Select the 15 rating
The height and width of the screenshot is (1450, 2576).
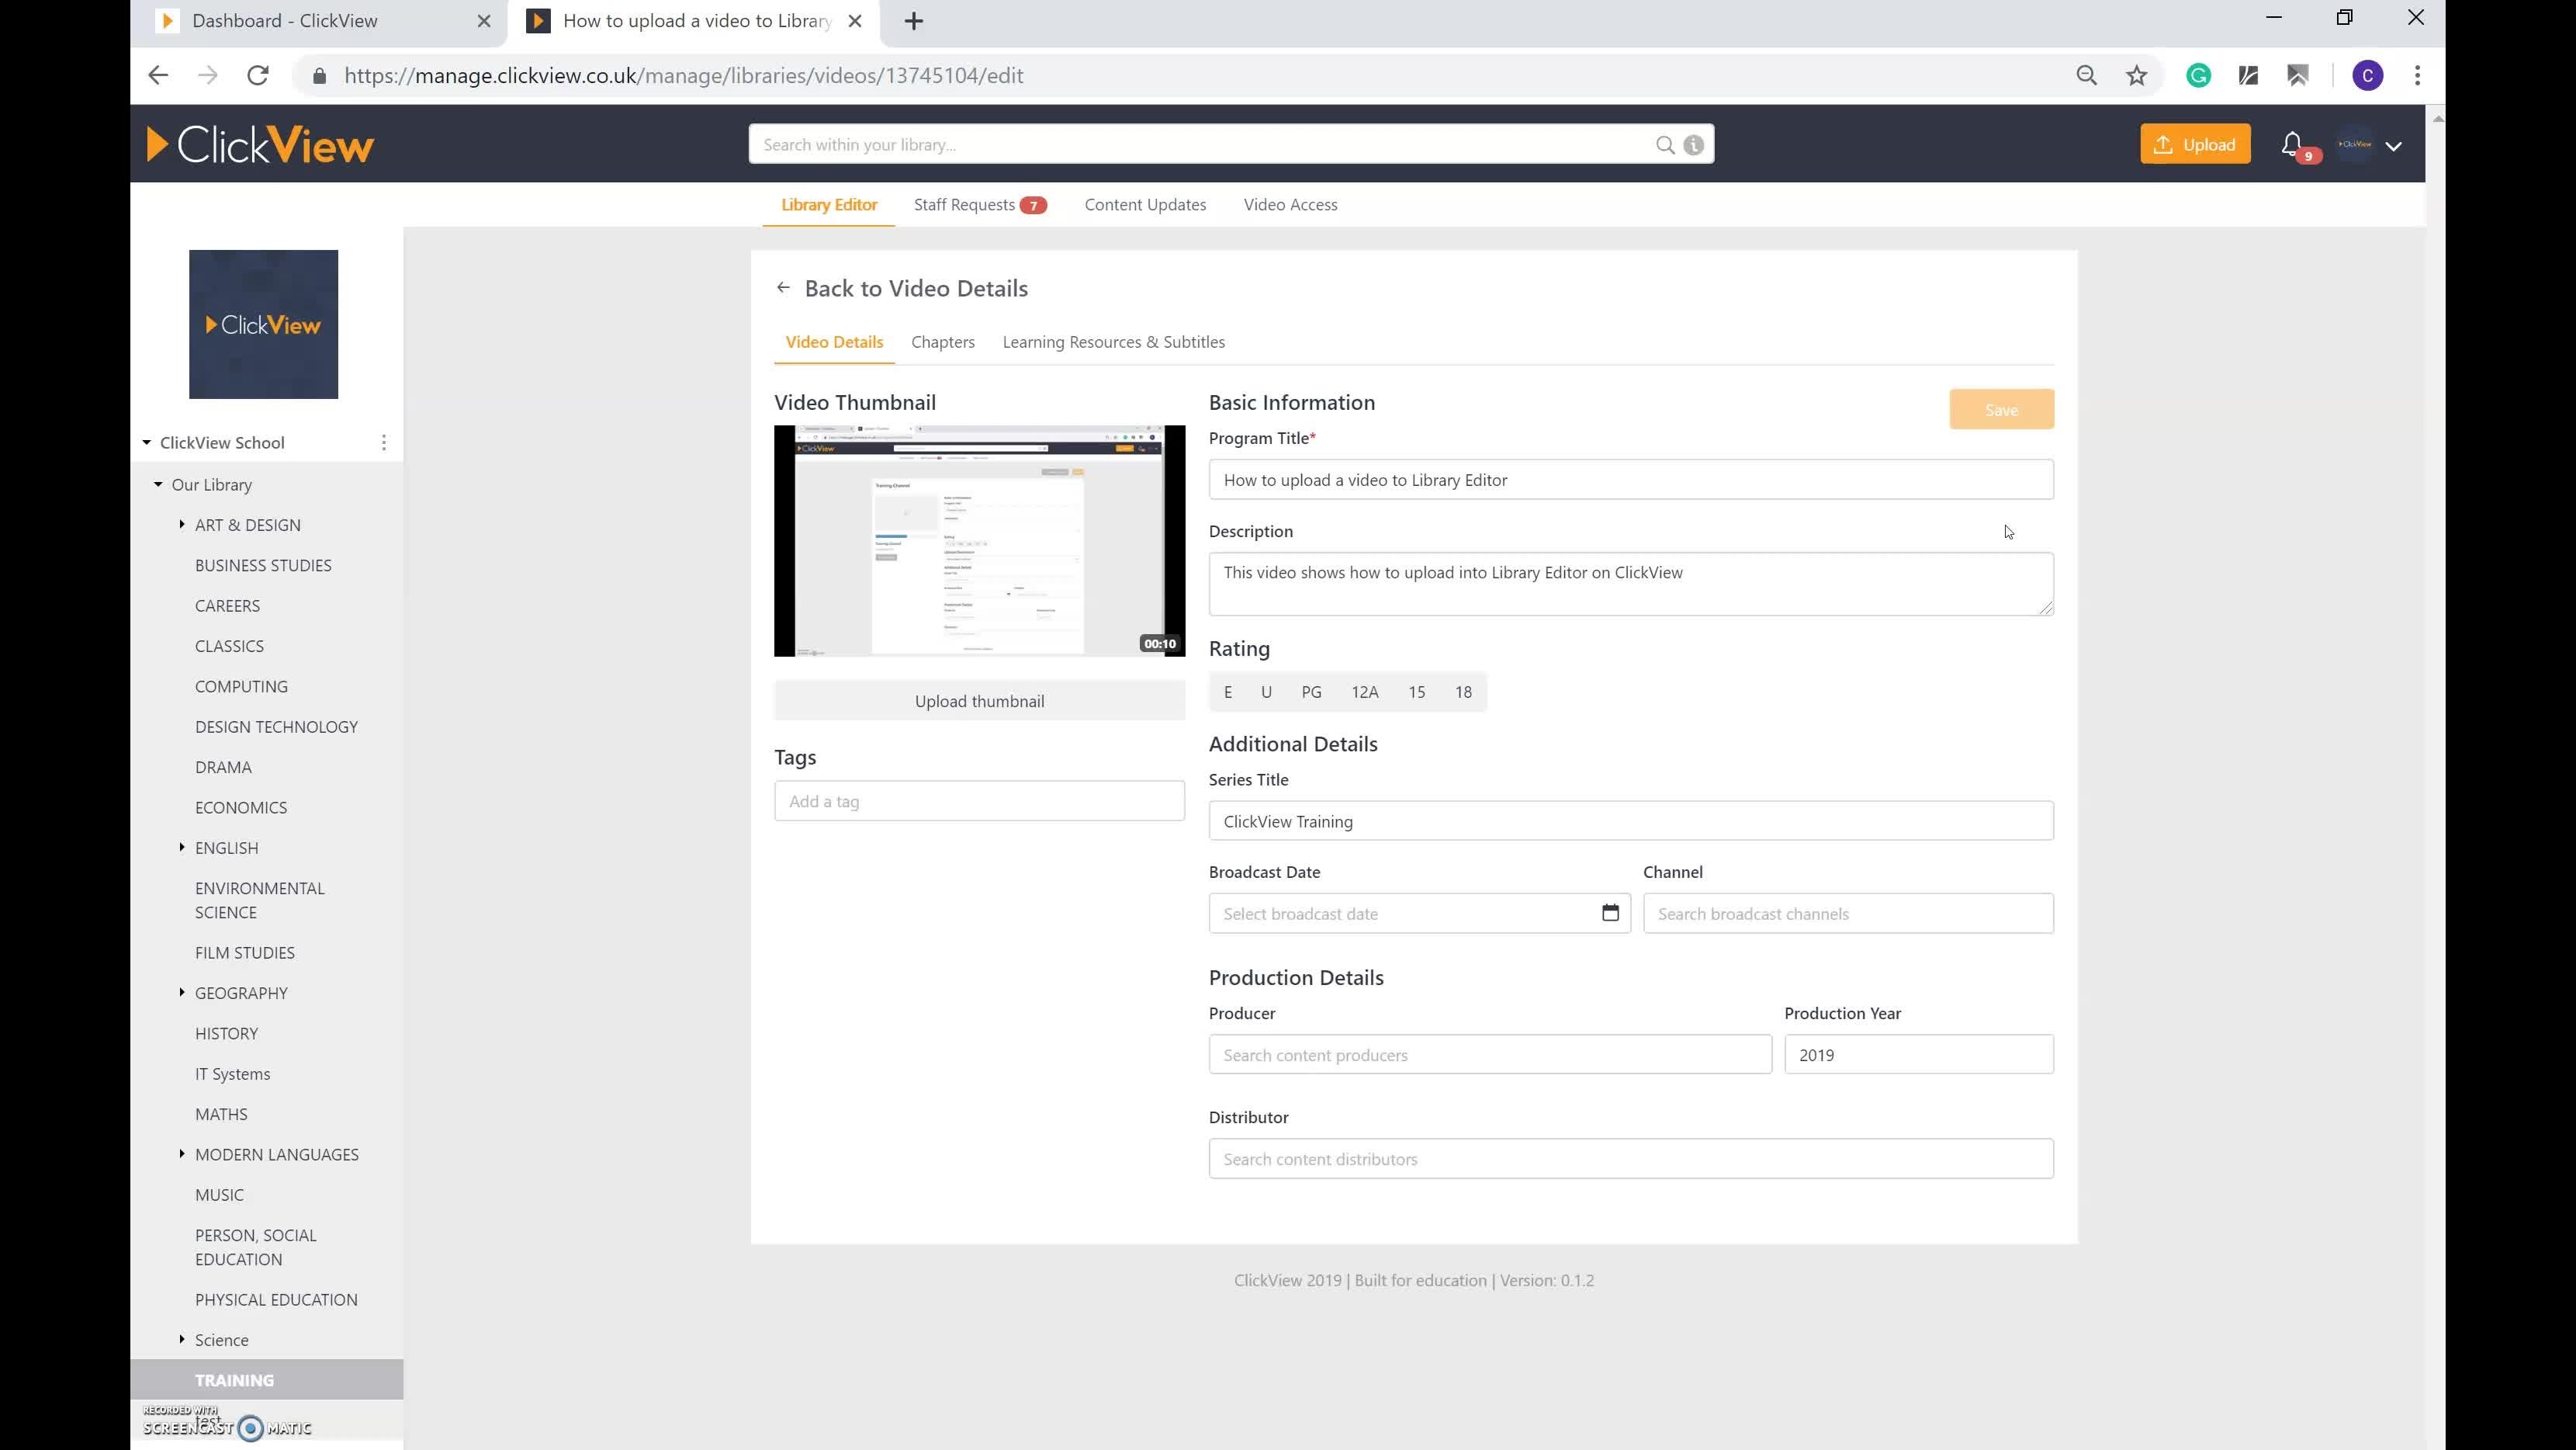tap(1416, 692)
